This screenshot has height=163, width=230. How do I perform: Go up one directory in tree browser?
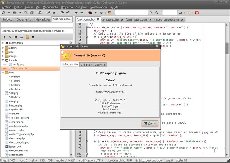click(x=4, y=37)
